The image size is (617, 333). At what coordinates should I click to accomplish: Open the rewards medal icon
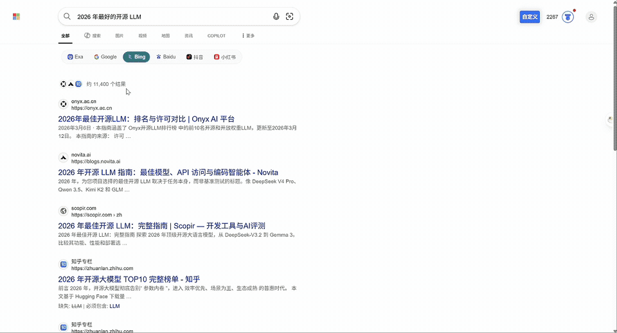click(568, 17)
